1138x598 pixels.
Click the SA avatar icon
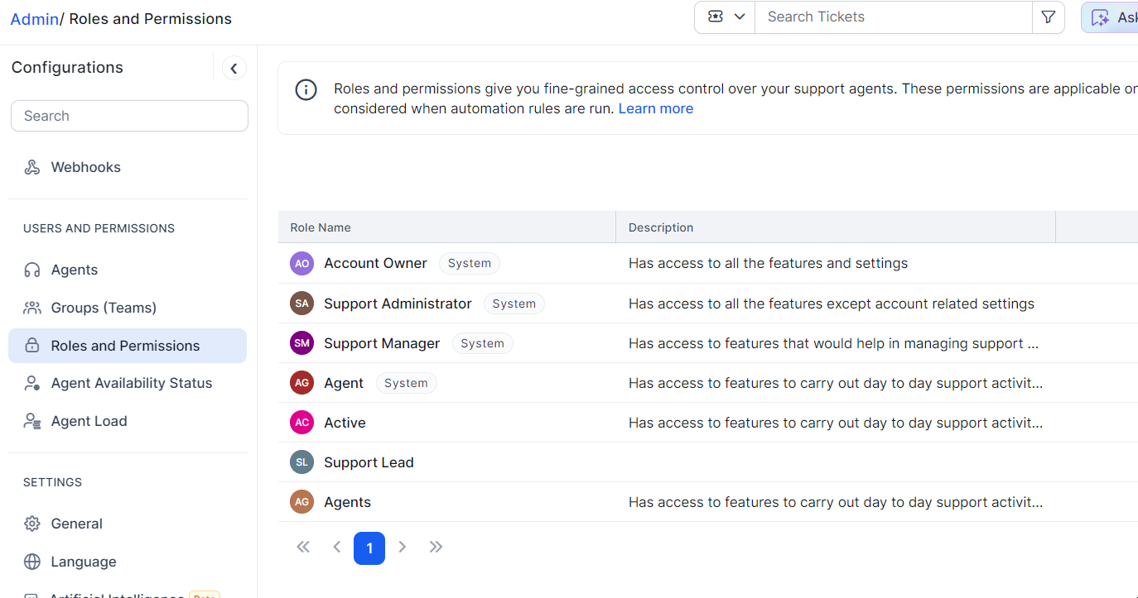pyautogui.click(x=301, y=304)
